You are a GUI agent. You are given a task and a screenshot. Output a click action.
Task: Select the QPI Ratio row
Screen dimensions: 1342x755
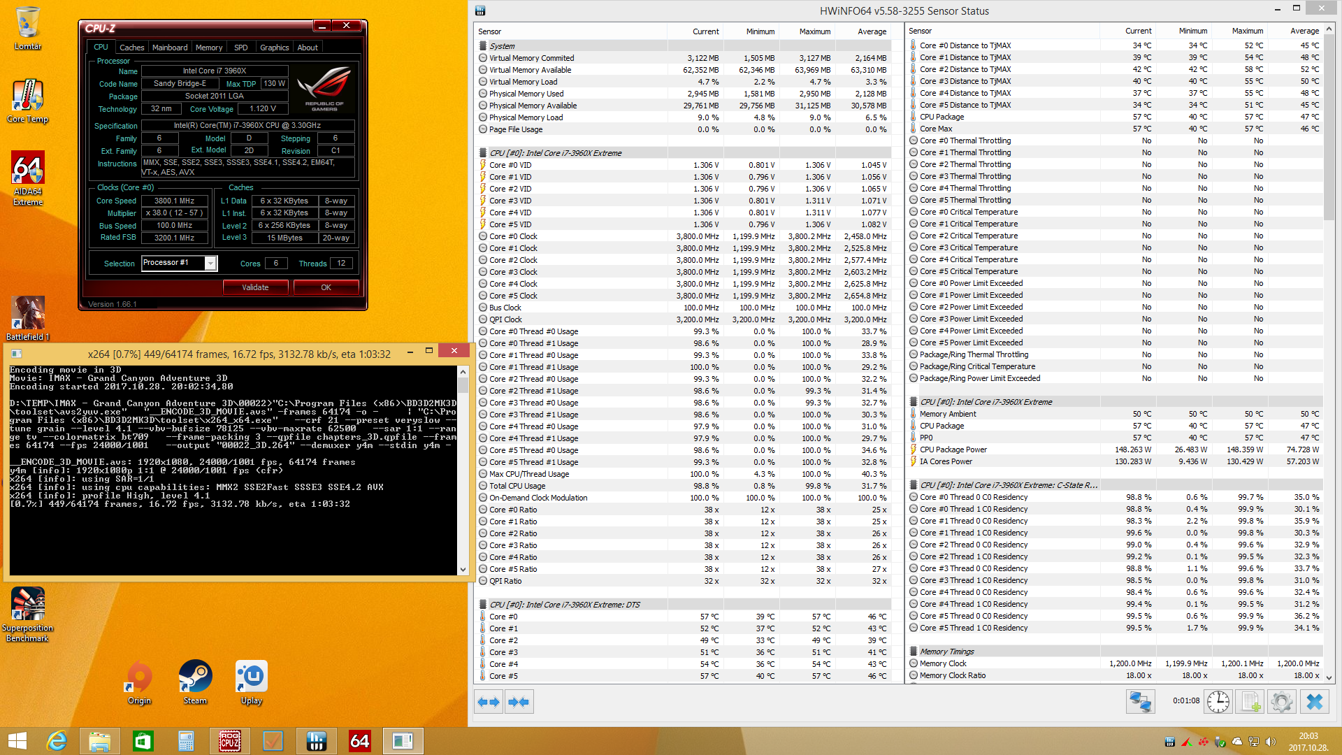[x=684, y=581]
